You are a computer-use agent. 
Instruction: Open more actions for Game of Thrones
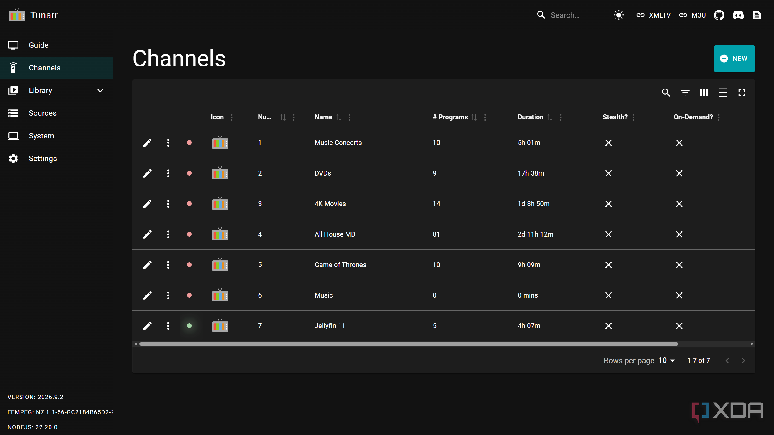click(x=168, y=265)
